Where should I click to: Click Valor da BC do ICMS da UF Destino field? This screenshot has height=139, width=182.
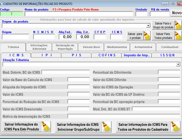tap(169, 94)
